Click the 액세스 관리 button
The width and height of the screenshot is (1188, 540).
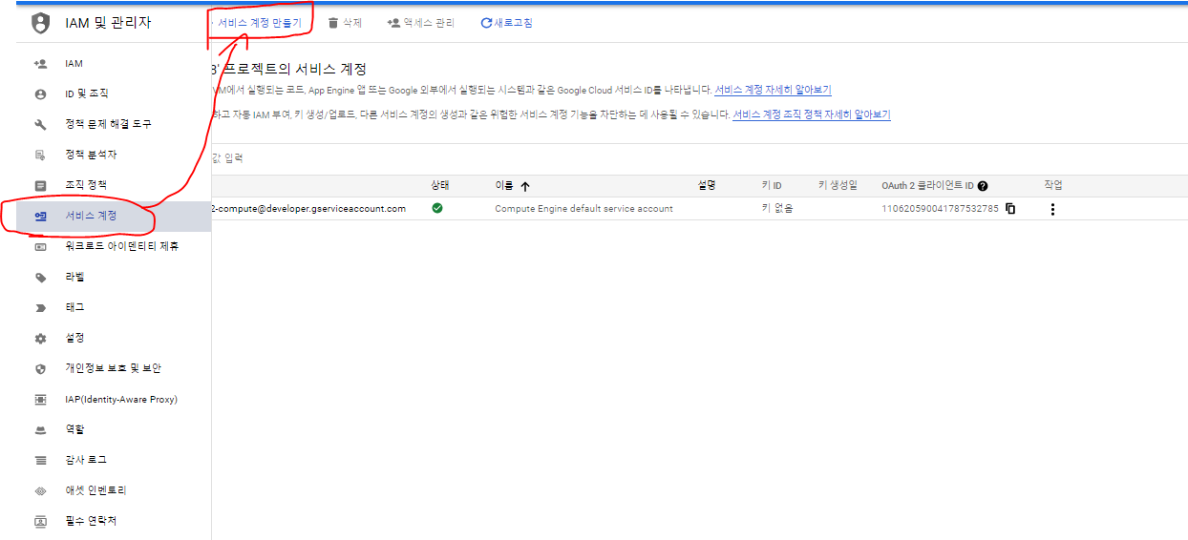click(421, 23)
